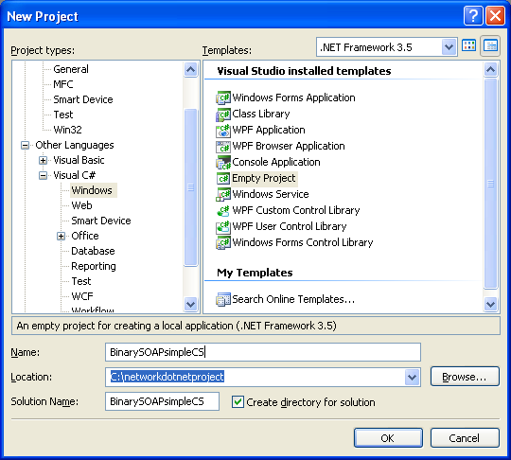Switch templates to small icons view
Viewport: 511px width, 460px height.
pos(490,45)
